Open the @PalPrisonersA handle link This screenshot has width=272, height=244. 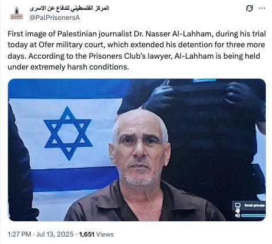[x=55, y=18]
